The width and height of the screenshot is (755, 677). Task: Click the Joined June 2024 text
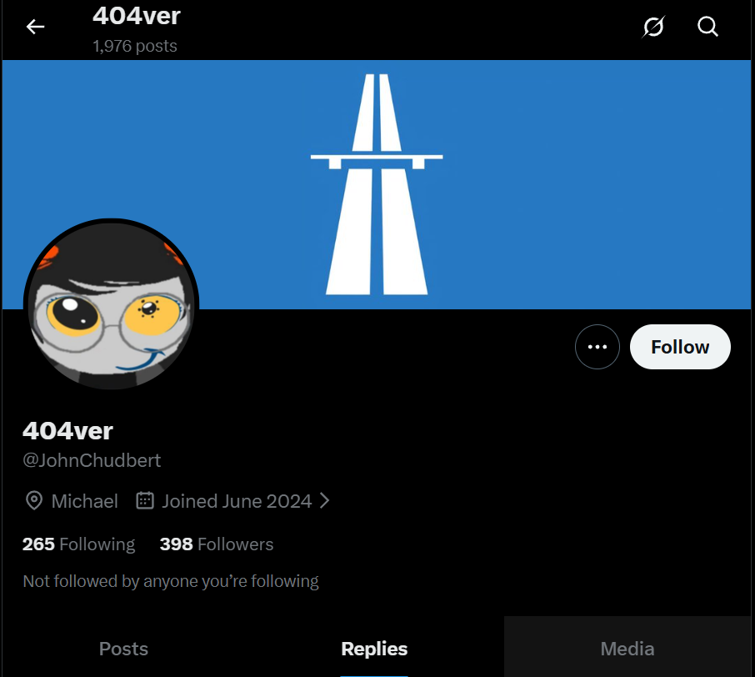tap(237, 501)
